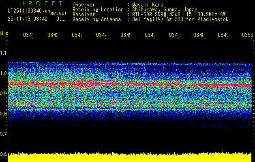Click the 0347 time marker
The image size is (255, 162).
(x=174, y=35)
